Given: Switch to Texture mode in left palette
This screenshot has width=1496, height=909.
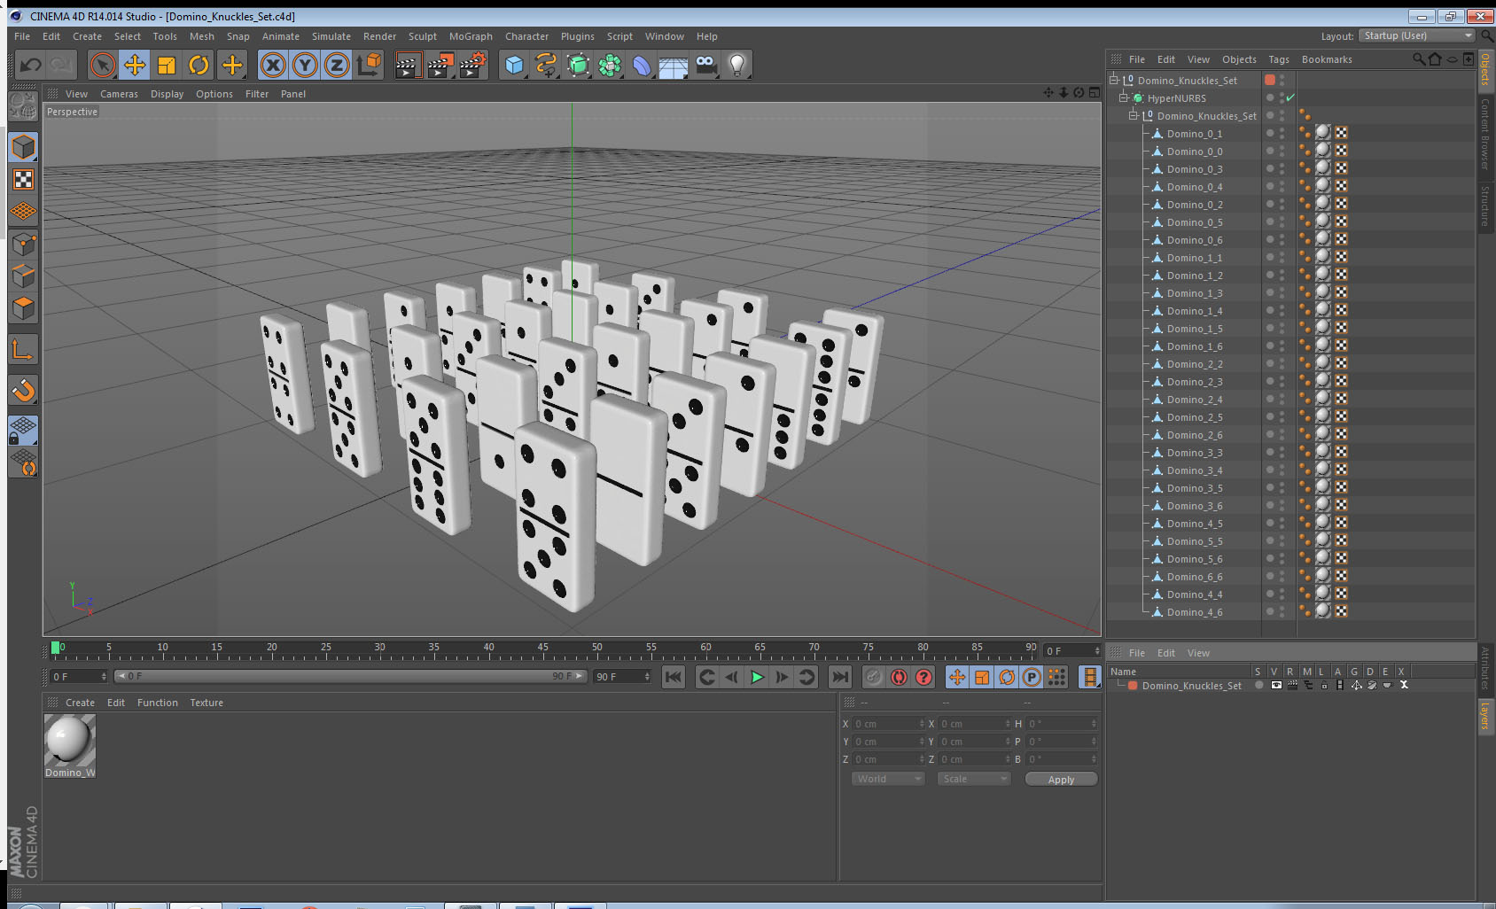Looking at the screenshot, I should [x=24, y=179].
